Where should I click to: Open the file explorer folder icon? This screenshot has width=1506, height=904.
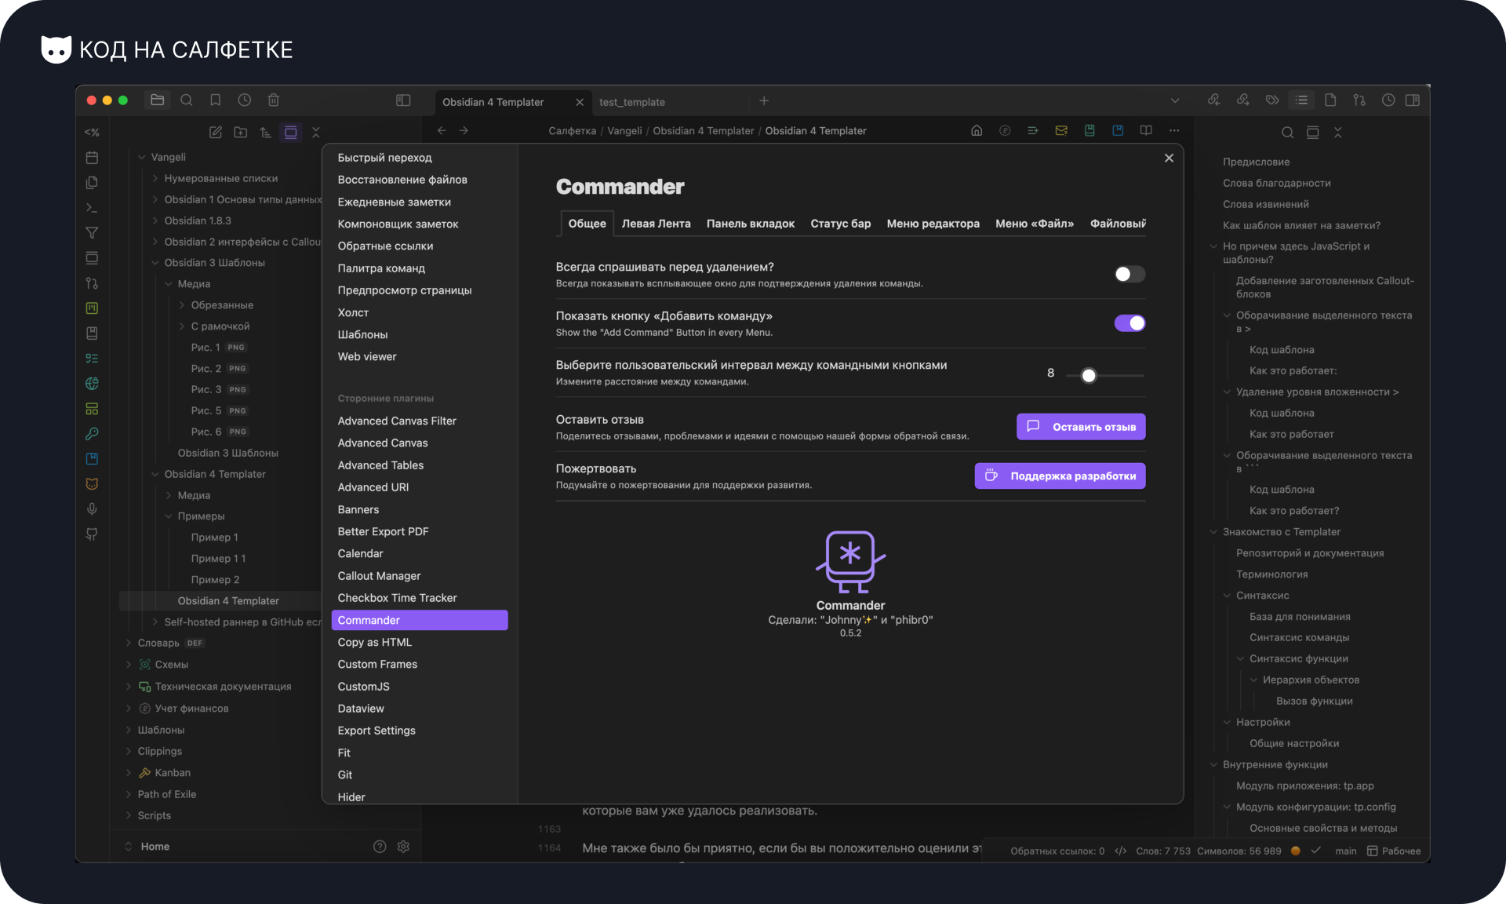pos(158,100)
